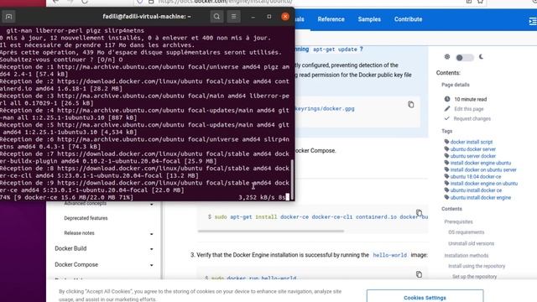Click the 'apt-get update ?' heading text

337,49
